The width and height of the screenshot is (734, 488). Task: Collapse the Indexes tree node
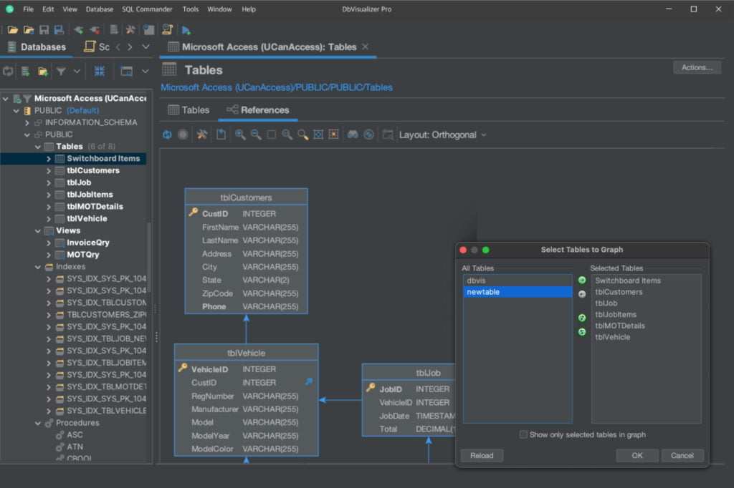click(x=38, y=267)
